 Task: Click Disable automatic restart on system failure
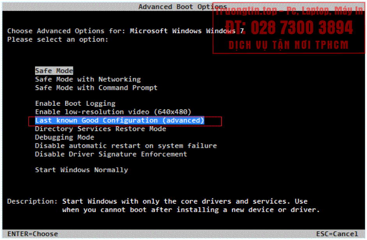pos(126,146)
